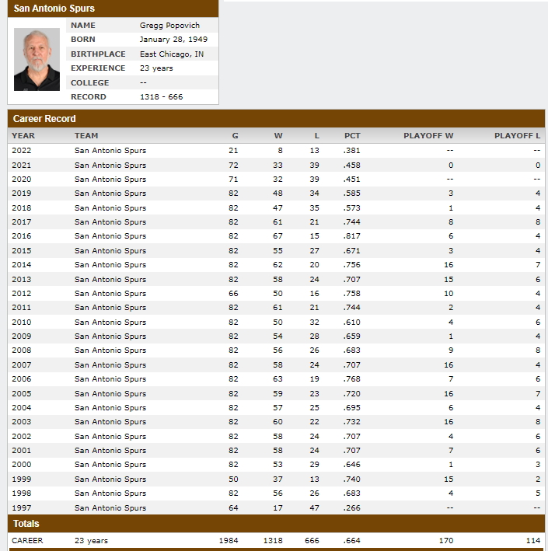This screenshot has width=548, height=551.
Task: Click the 2016 season .817 percentage
Action: click(x=351, y=236)
